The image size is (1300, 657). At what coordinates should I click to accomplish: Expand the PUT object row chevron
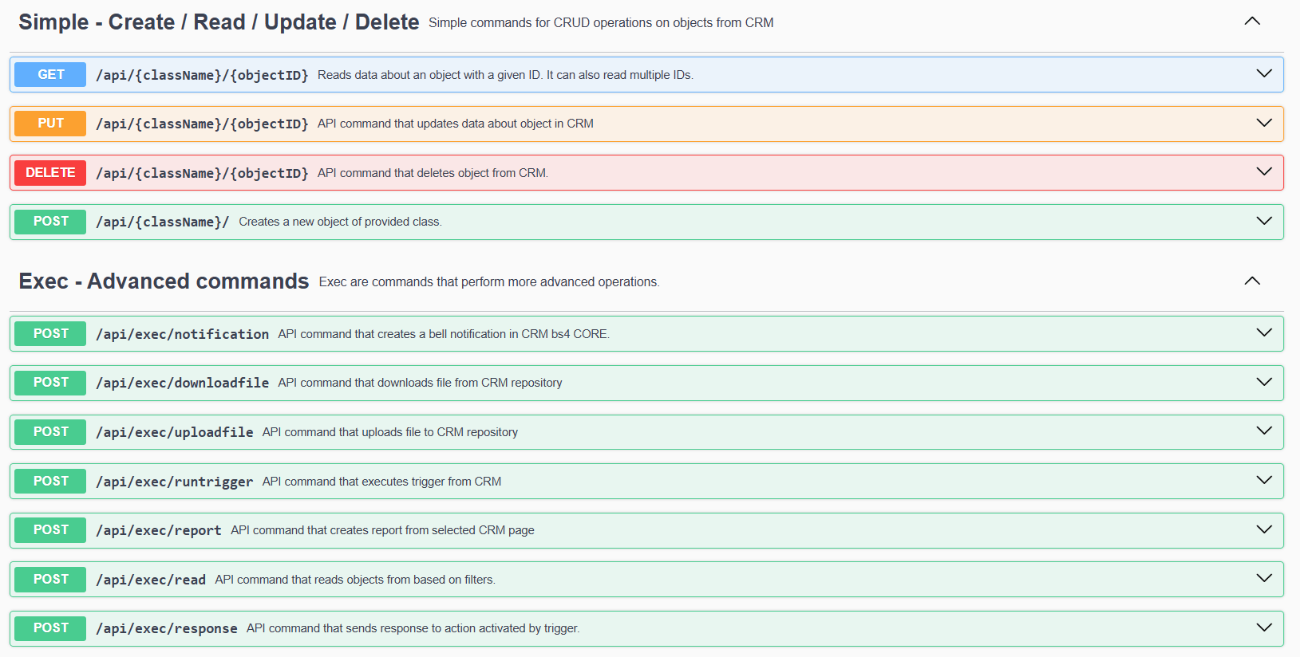(x=1264, y=123)
